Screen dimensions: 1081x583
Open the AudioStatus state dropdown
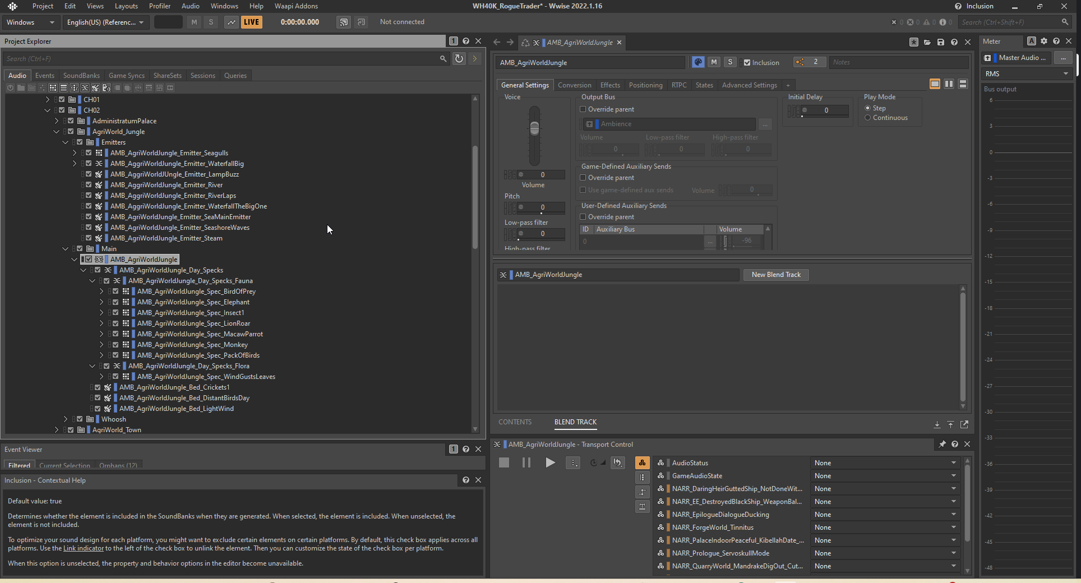pyautogui.click(x=885, y=462)
